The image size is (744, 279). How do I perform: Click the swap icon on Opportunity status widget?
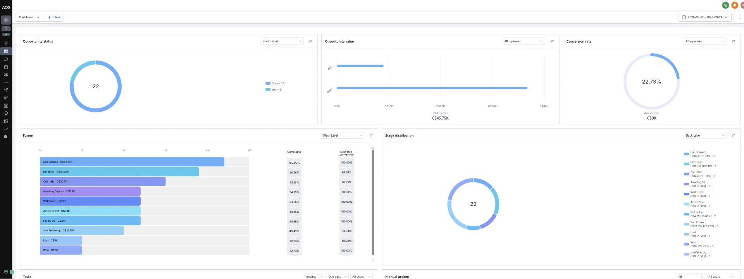(310, 41)
